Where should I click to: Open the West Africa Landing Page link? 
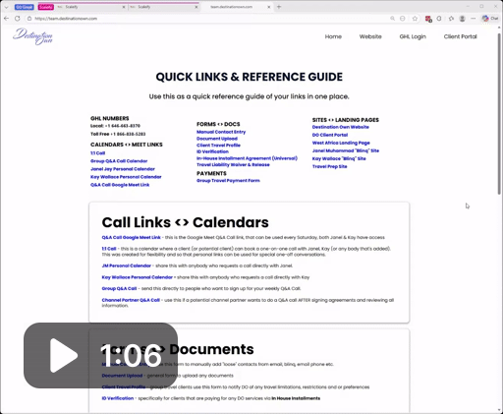[x=341, y=143]
